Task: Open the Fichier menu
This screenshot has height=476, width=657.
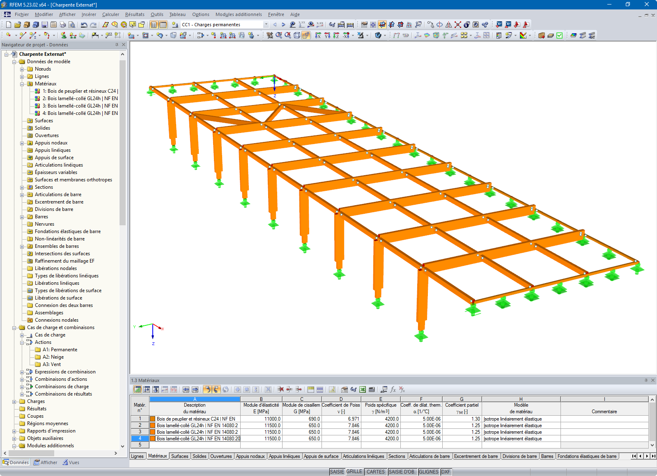Action: click(22, 14)
